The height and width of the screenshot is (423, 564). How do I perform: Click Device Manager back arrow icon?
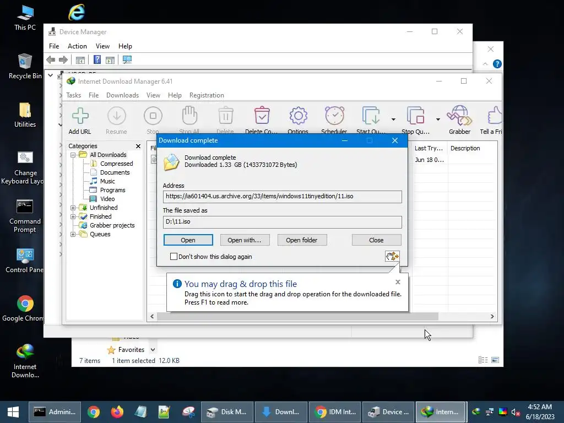pyautogui.click(x=51, y=59)
